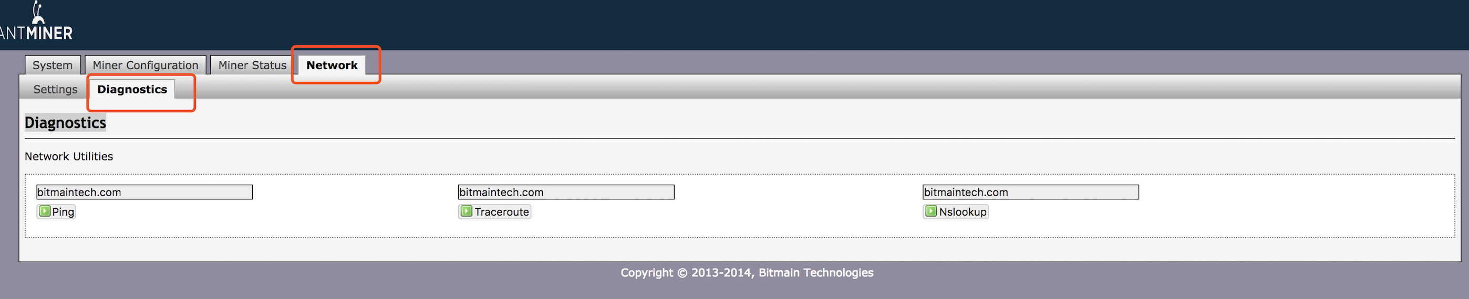This screenshot has height=299, width=1469.
Task: Click the ant logo above ANTMINER
Action: [38, 12]
